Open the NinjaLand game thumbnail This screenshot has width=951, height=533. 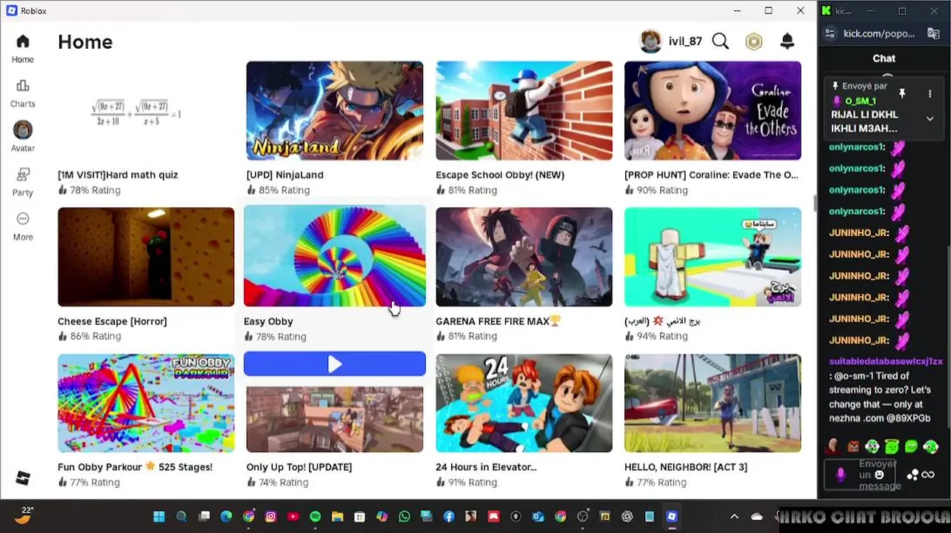(x=335, y=111)
